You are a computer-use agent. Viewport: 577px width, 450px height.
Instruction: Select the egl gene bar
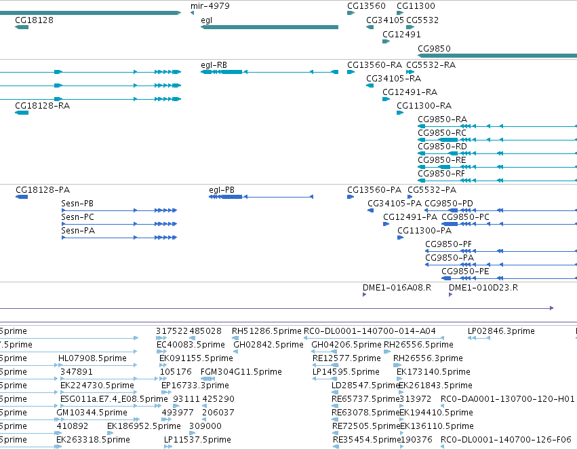tap(269, 27)
